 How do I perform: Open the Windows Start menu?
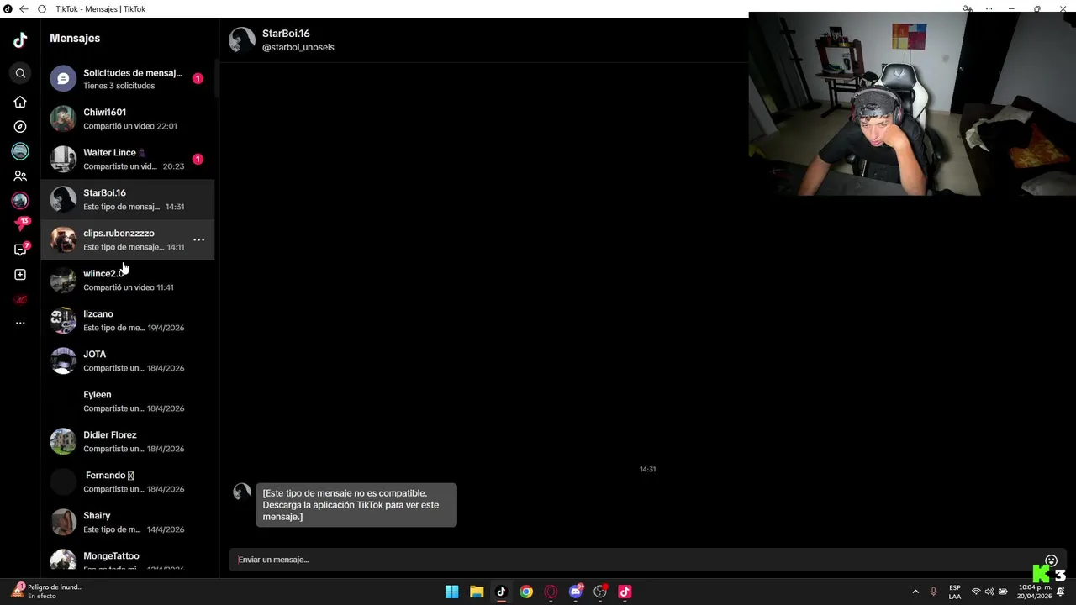click(x=451, y=592)
